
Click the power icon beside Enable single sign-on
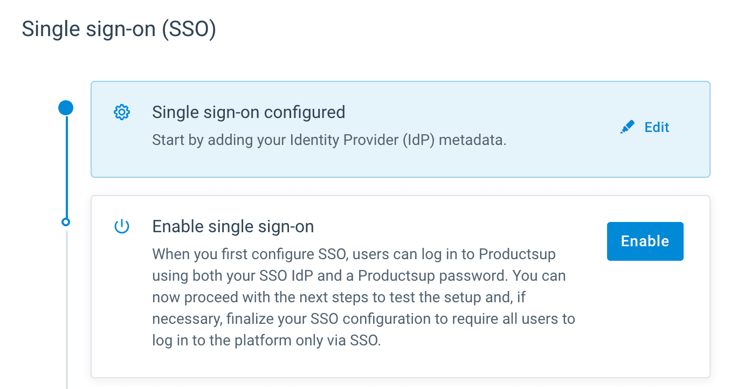pyautogui.click(x=122, y=227)
